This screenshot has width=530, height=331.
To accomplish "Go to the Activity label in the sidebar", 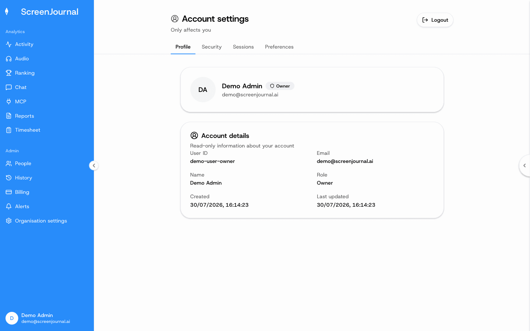I will pos(24,44).
